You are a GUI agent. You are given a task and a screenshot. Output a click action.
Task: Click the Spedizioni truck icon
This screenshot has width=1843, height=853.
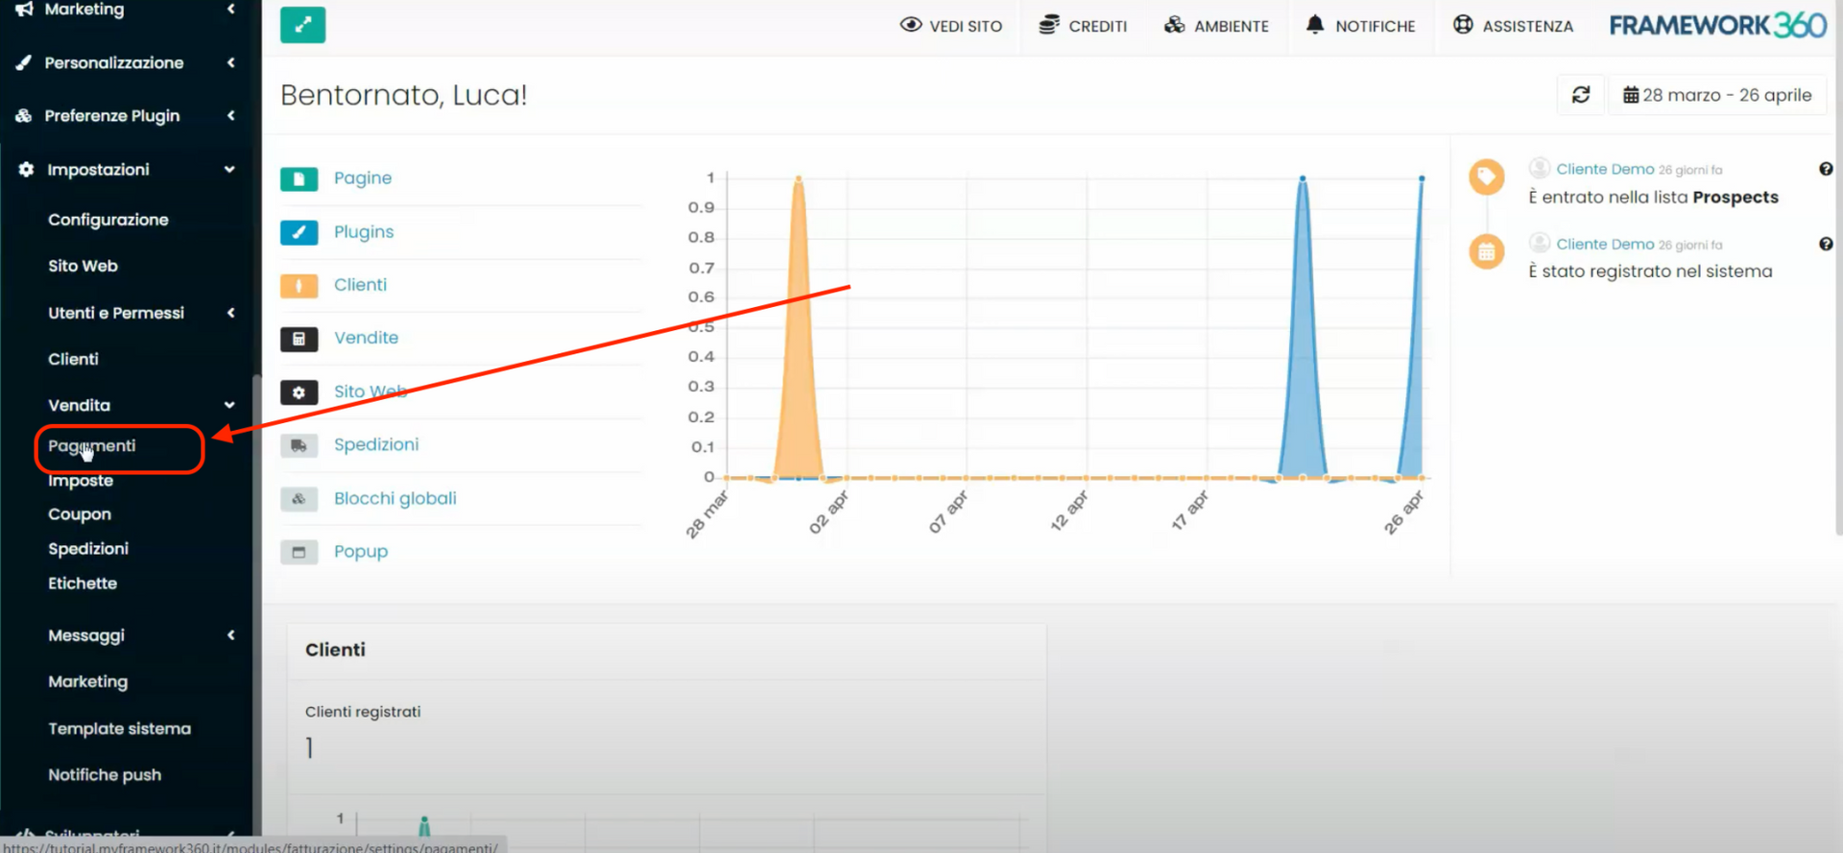click(299, 446)
